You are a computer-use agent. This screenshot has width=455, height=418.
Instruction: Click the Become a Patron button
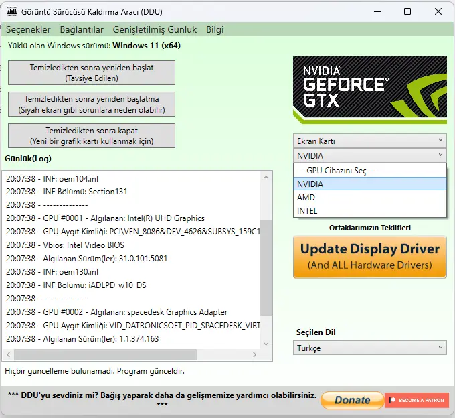(x=417, y=400)
